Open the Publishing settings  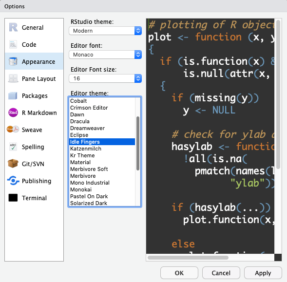pos(34,181)
